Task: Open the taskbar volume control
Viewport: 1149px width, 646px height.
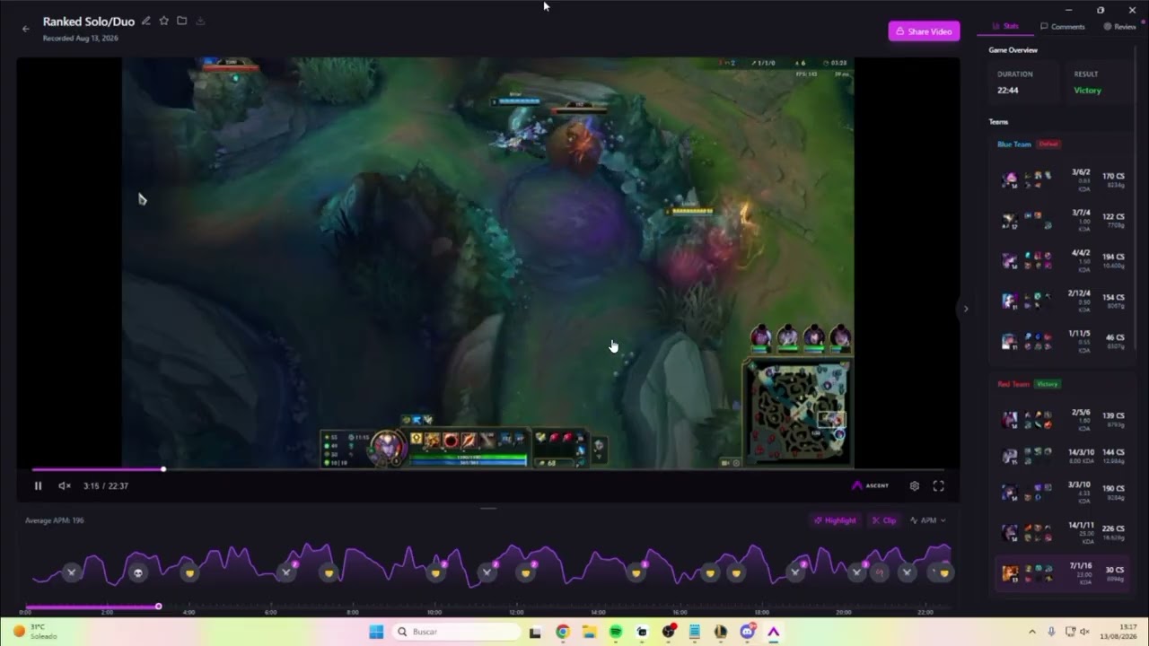Action: [x=1084, y=632]
